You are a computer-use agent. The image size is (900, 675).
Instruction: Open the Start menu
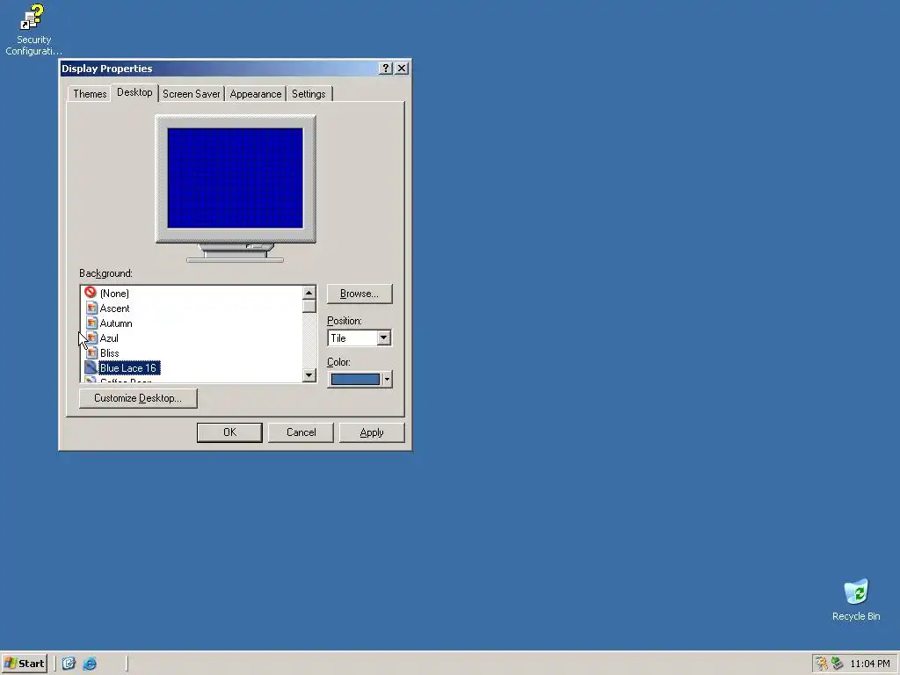click(24, 664)
